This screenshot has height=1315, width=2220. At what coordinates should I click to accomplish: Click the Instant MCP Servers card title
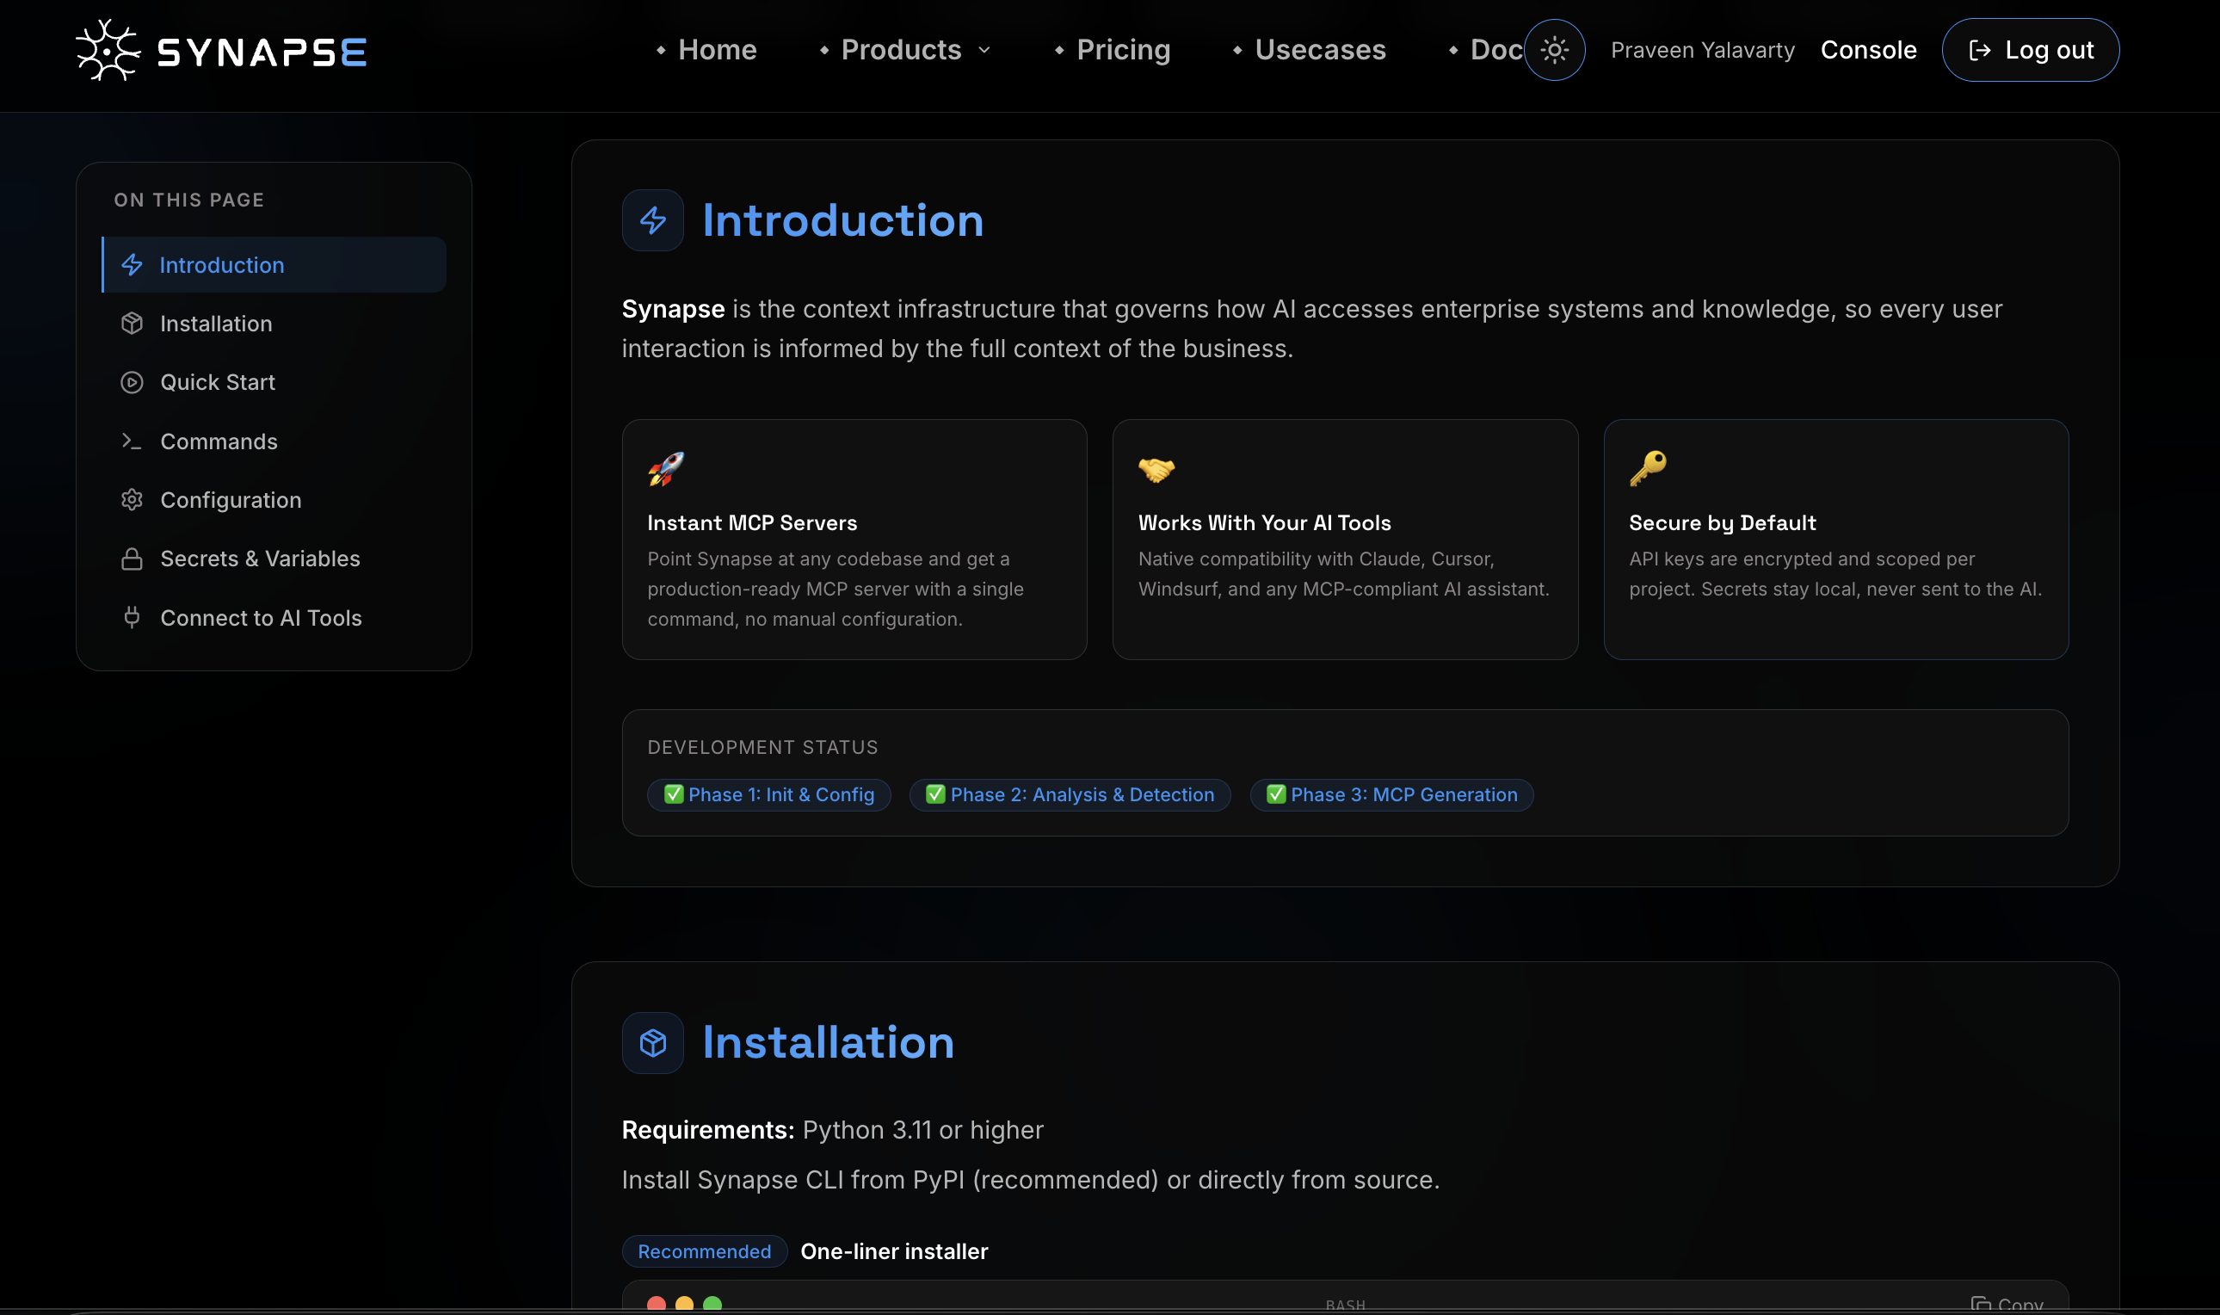(752, 522)
